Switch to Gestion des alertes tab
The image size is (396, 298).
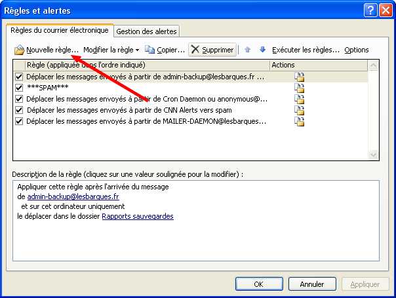(146, 31)
